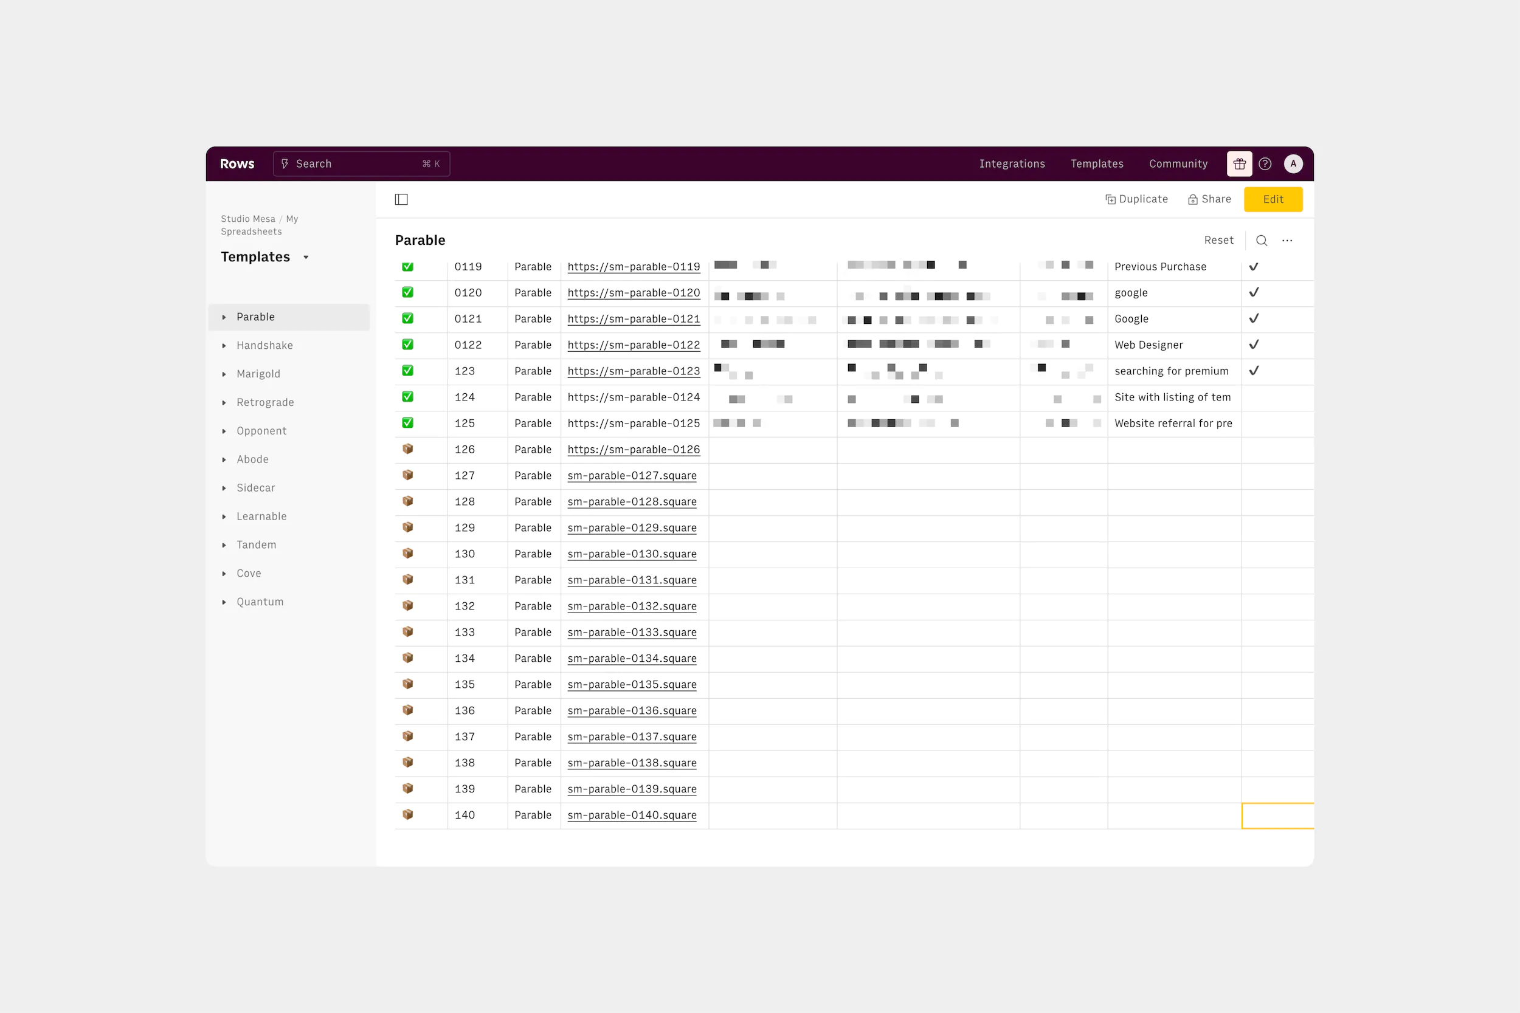Click the Reset button
This screenshot has height=1013, width=1520.
[x=1218, y=240]
